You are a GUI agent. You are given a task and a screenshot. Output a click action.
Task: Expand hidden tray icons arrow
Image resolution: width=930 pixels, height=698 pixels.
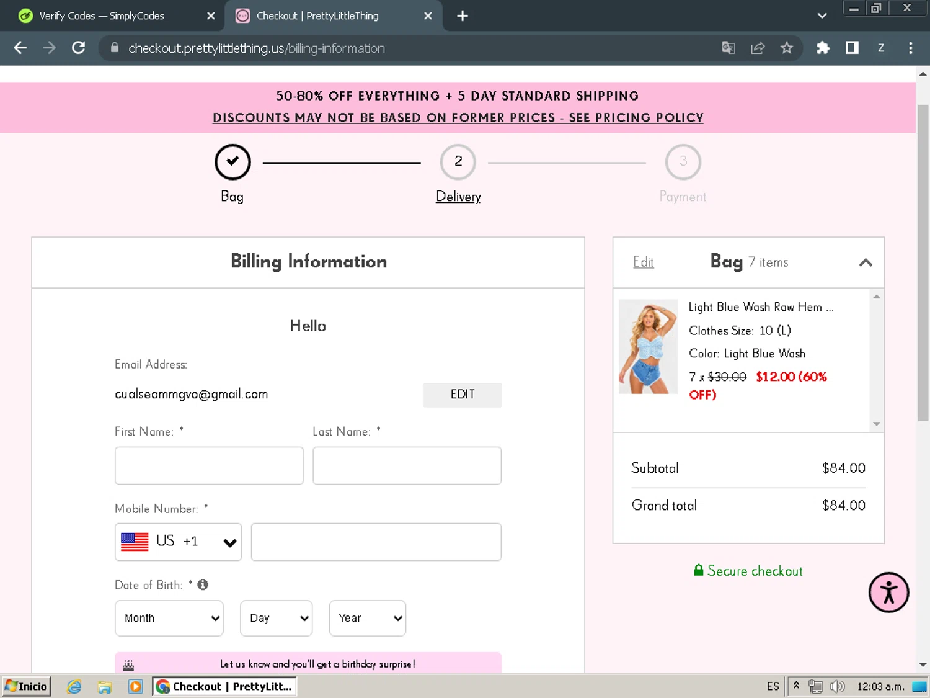pos(796,686)
